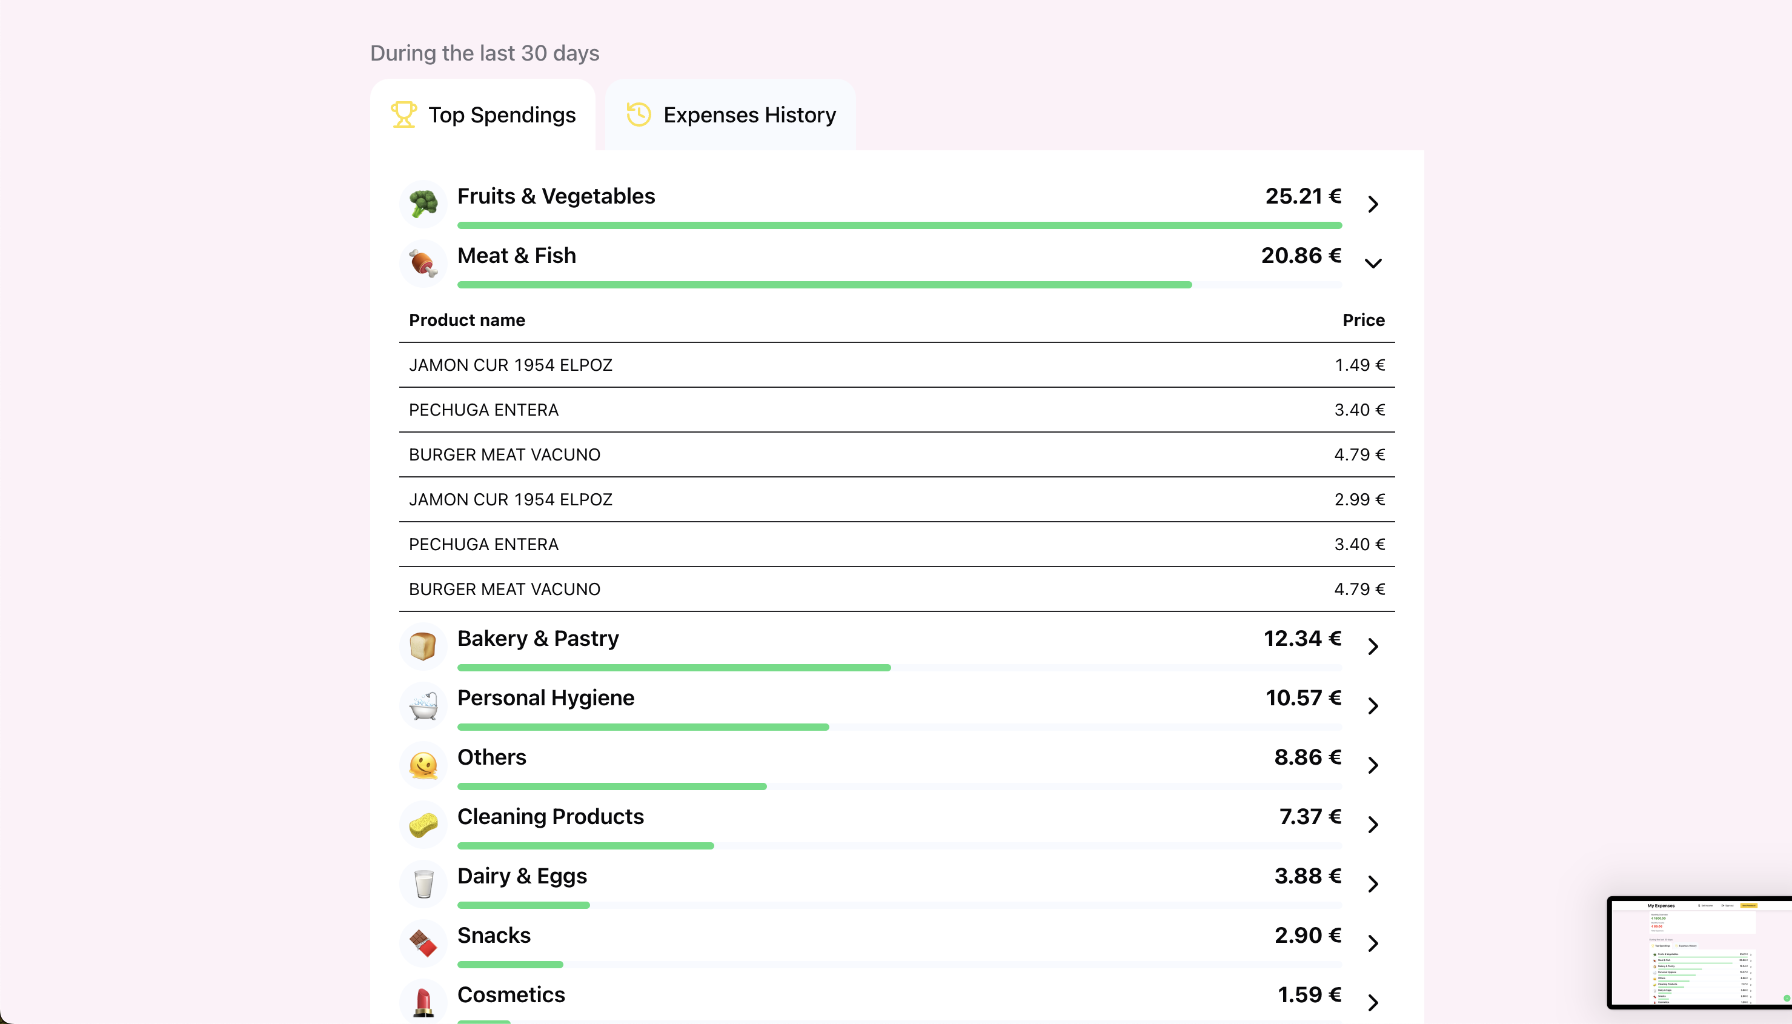Click the broccoli Fruits & Vegetables icon
1792x1024 pixels.
[x=423, y=204]
